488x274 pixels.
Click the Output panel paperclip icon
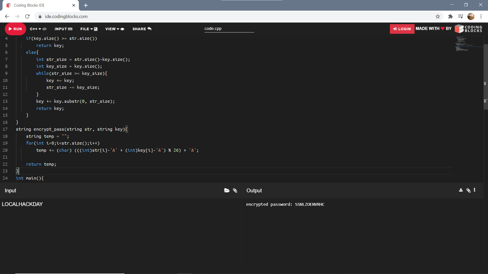[468, 190]
